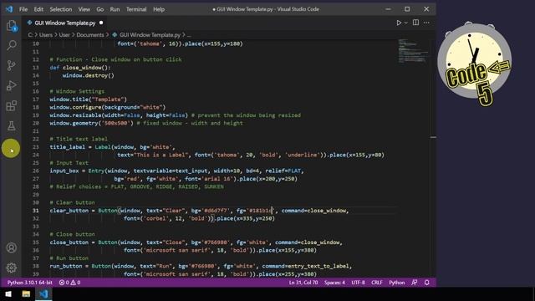The width and height of the screenshot is (535, 301).
Task: Click the '# Relief choices' comment line
Action: pyautogui.click(x=137, y=186)
